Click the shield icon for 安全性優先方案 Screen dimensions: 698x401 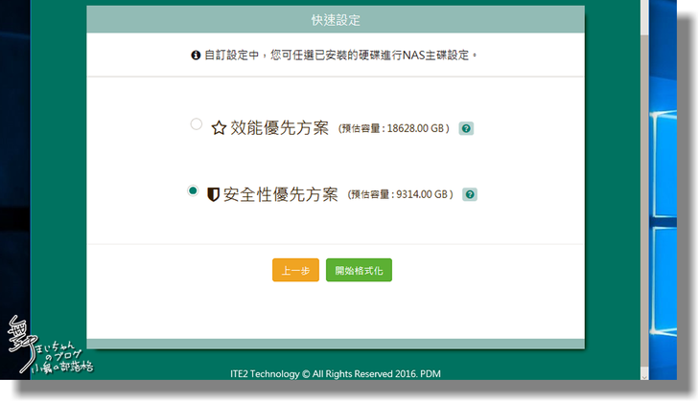pyautogui.click(x=213, y=194)
